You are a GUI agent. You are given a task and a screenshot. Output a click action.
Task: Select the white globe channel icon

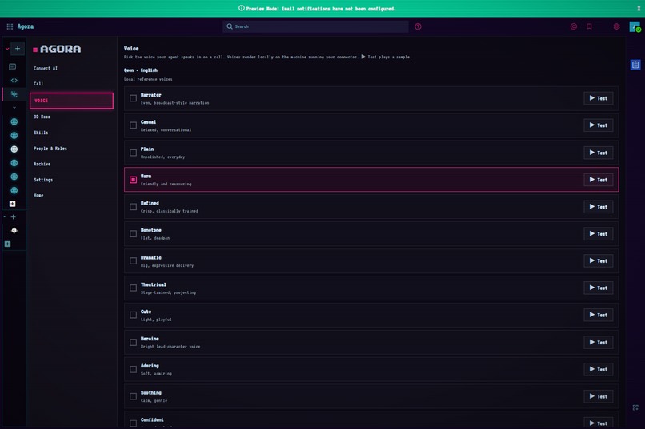[x=14, y=149]
